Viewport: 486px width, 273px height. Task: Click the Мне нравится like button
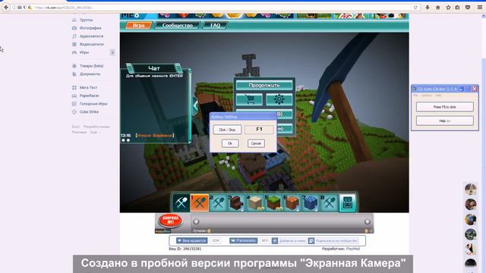[191, 240]
